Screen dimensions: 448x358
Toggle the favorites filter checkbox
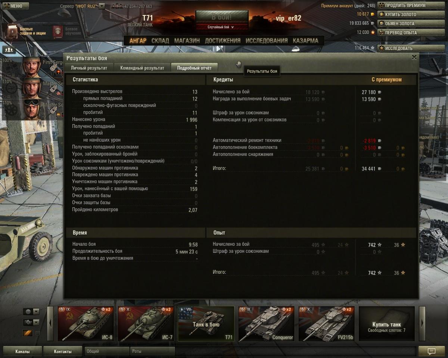pos(37,333)
